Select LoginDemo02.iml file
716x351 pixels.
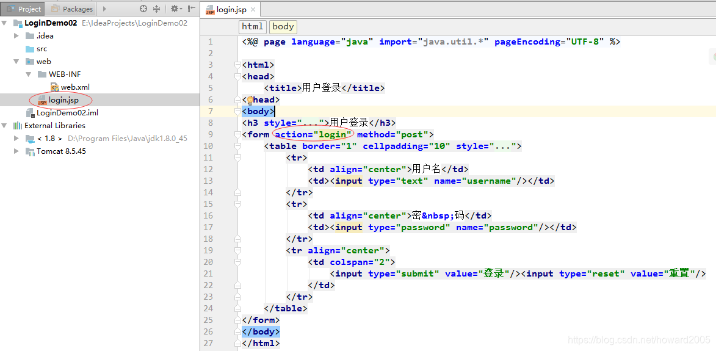tap(67, 112)
